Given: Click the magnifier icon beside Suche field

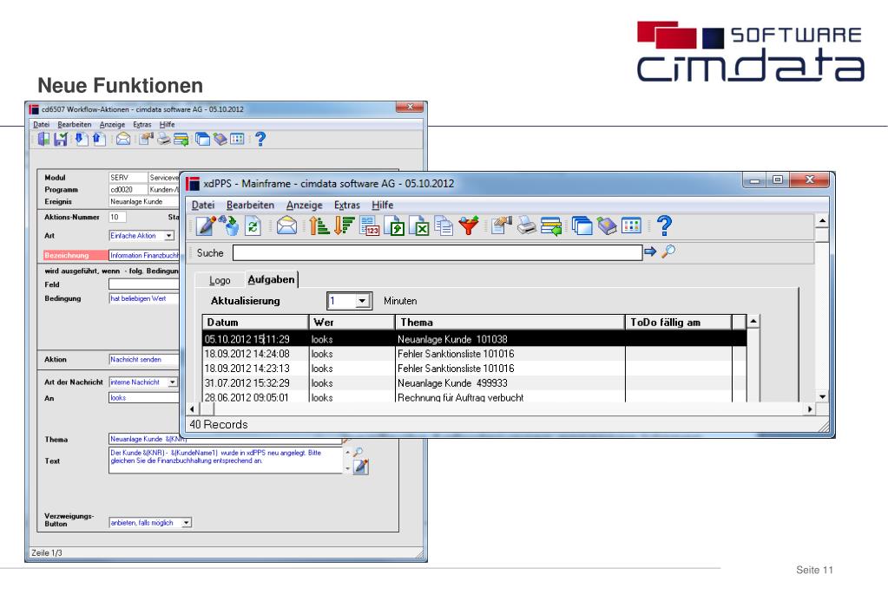Looking at the screenshot, I should (x=668, y=251).
